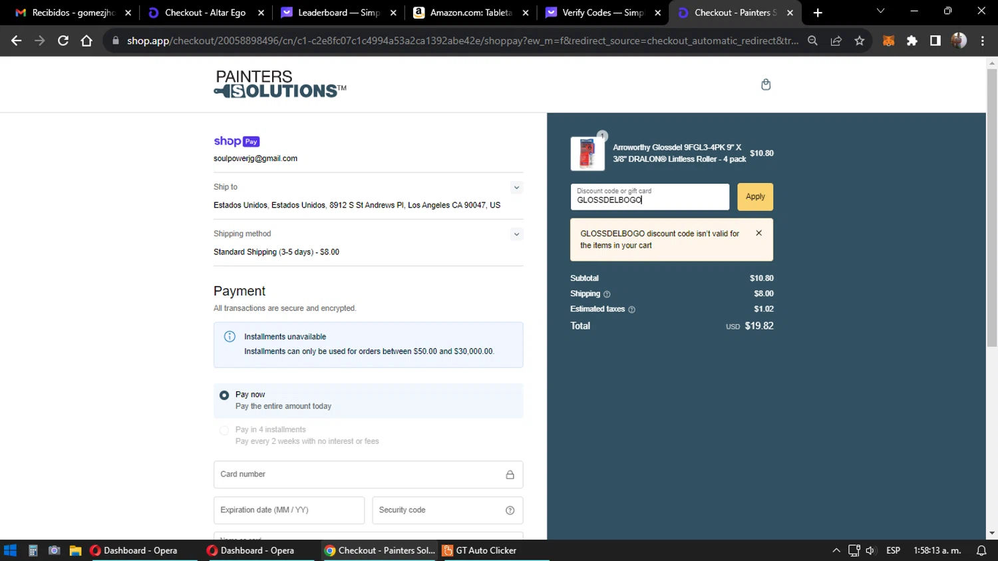998x561 pixels.
Task: Open the taskbar notifications bell
Action: [981, 550]
